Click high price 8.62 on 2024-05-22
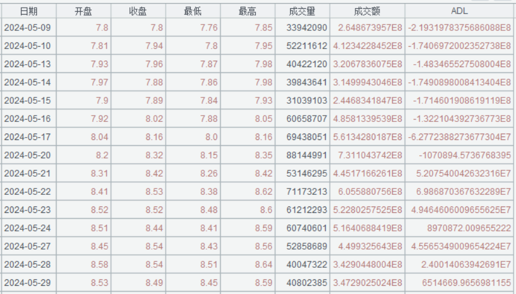516x294 pixels. click(264, 191)
